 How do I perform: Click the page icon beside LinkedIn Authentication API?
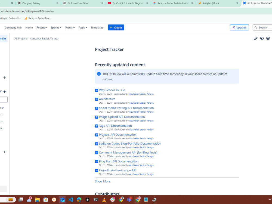[97, 171]
